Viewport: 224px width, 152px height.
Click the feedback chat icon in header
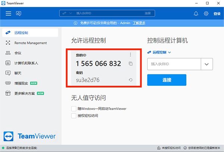19,13
